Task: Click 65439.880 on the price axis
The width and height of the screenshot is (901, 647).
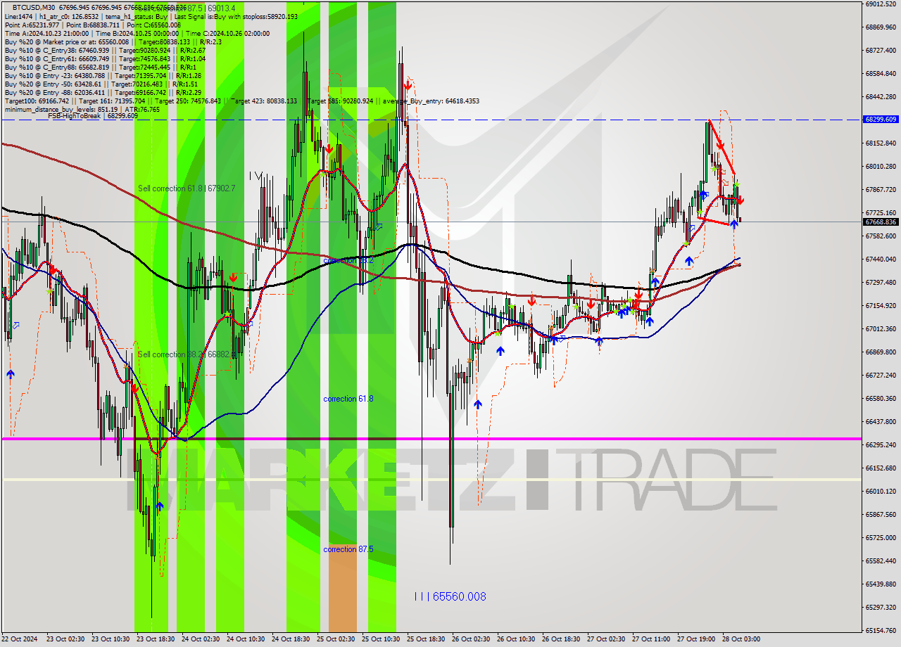Action: (881, 584)
